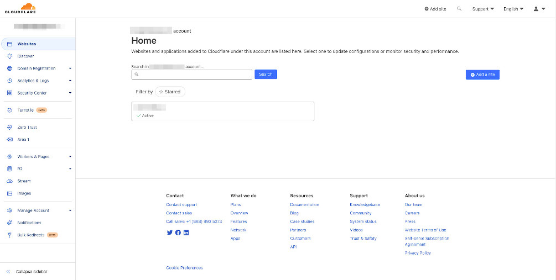Click the Add a site button
This screenshot has width=556, height=280.
click(x=482, y=75)
